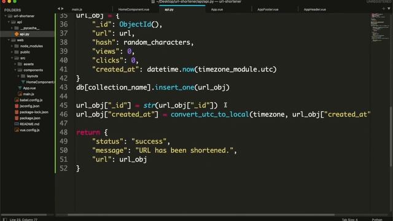Expand the __pycache__ folder
The width and height of the screenshot is (393, 221).
click(x=12, y=28)
